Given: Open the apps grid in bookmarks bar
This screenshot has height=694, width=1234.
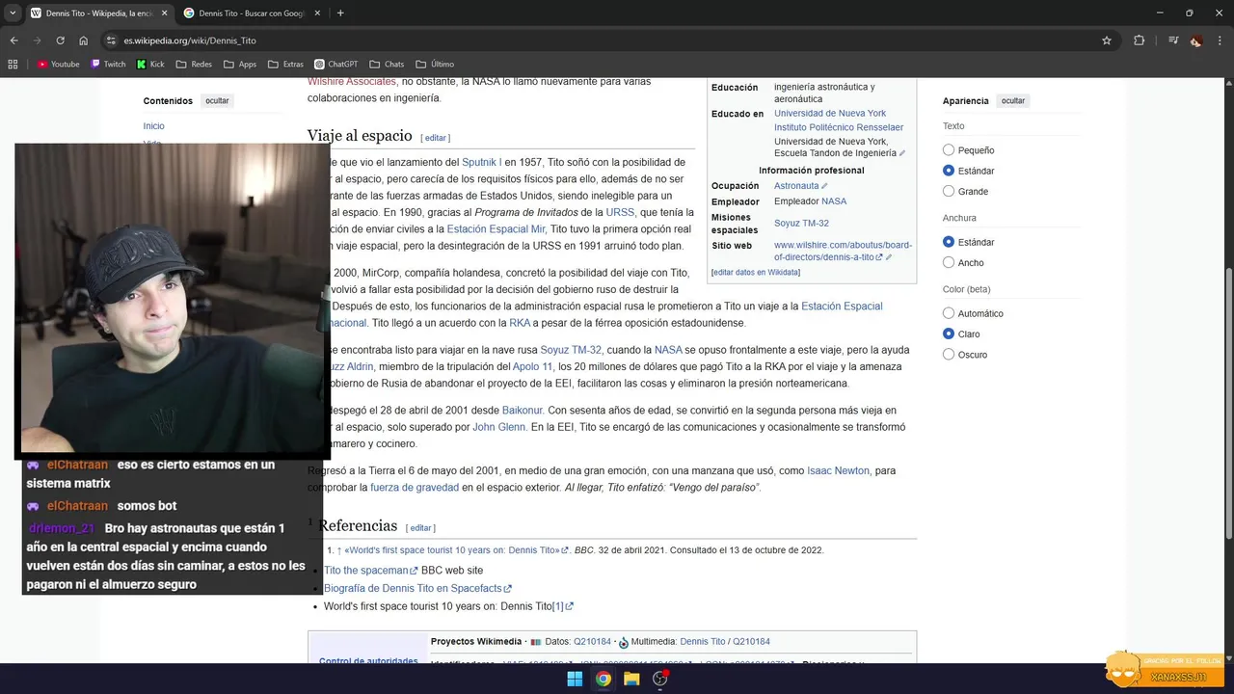Looking at the screenshot, I should click(13, 65).
